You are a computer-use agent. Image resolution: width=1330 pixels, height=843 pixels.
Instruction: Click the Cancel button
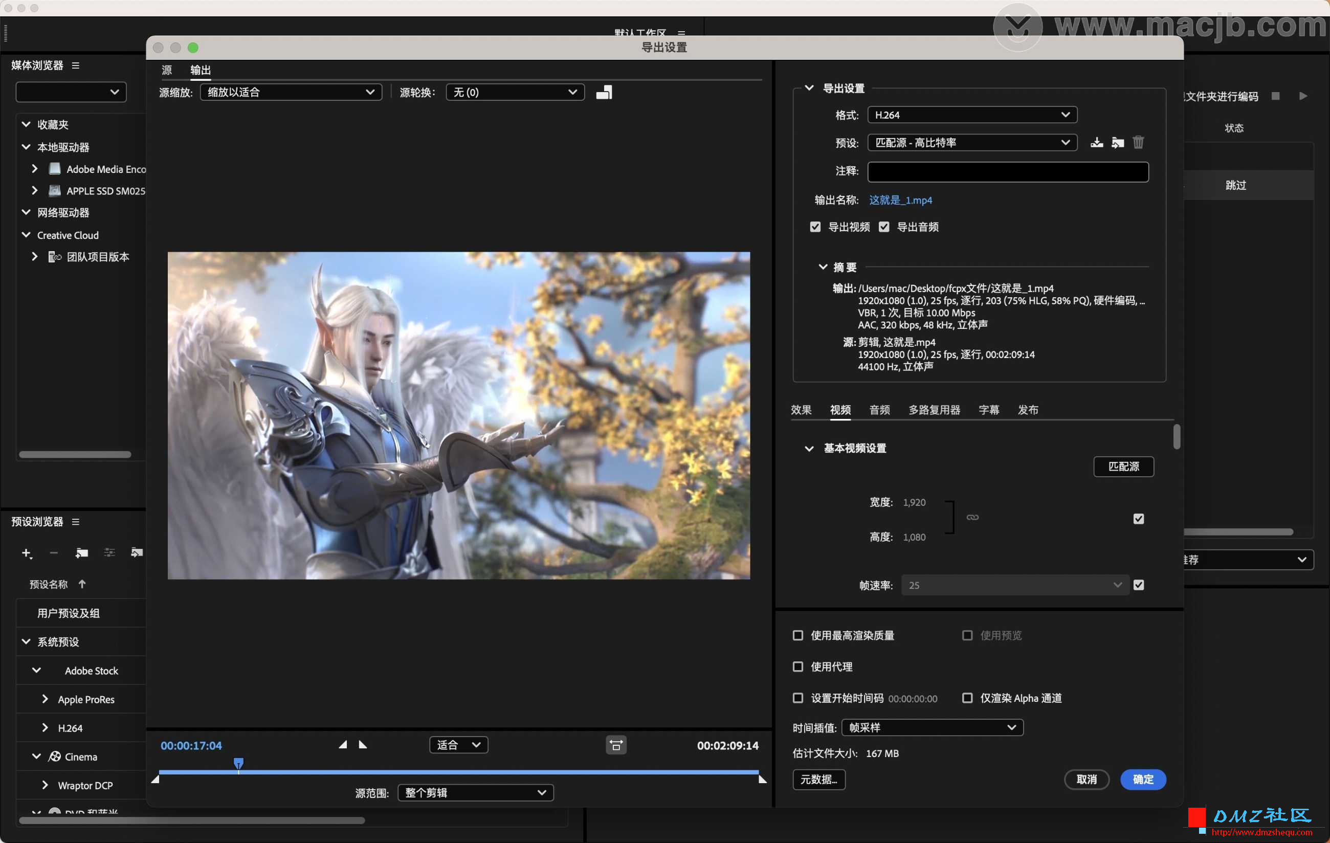[1087, 780]
